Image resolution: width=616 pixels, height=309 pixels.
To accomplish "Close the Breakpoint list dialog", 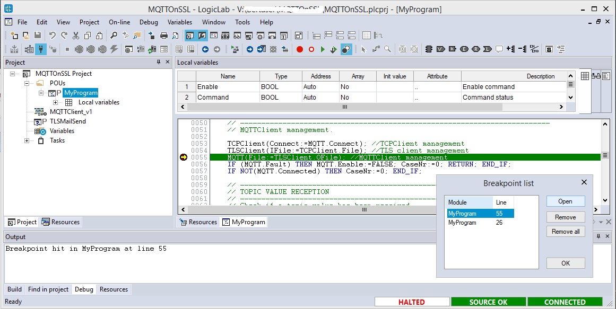I will point(584,182).
